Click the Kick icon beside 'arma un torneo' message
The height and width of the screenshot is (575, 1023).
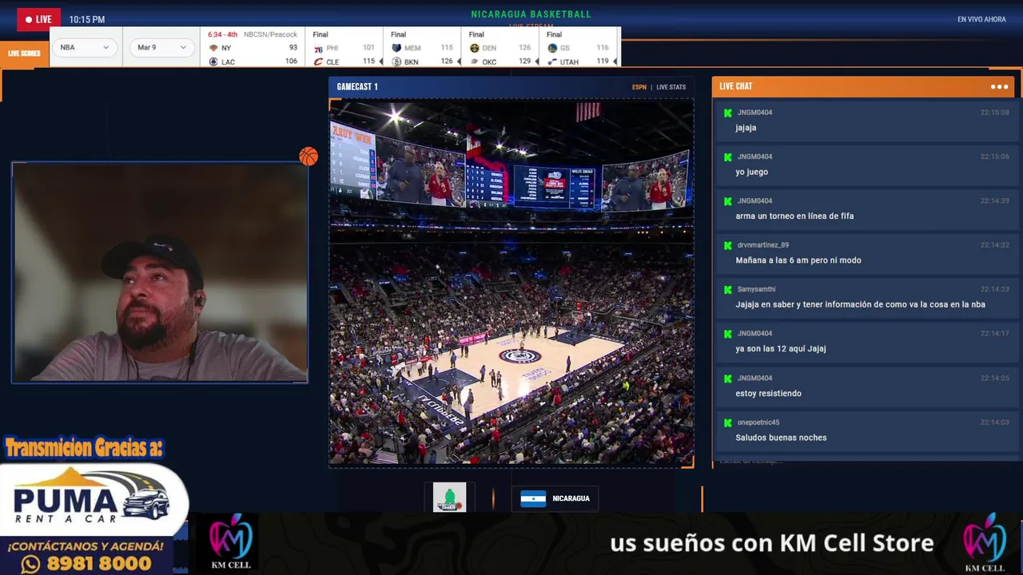[x=728, y=201]
